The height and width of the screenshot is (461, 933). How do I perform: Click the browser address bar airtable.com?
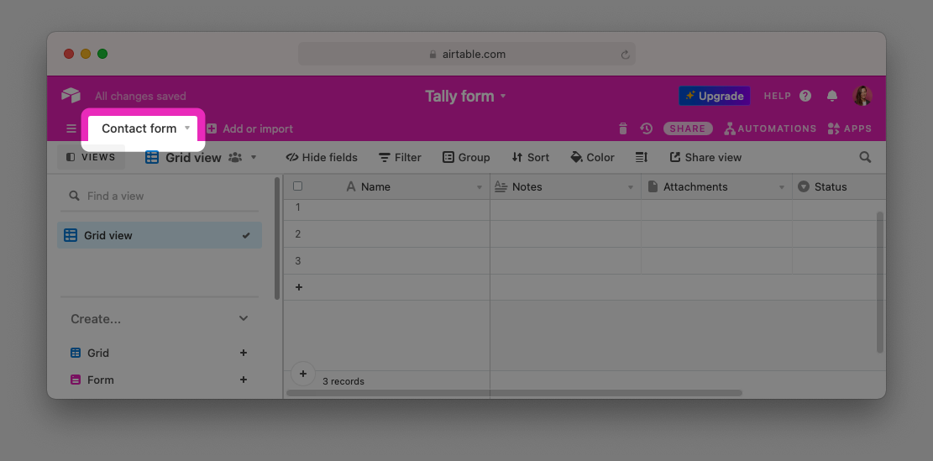click(467, 54)
